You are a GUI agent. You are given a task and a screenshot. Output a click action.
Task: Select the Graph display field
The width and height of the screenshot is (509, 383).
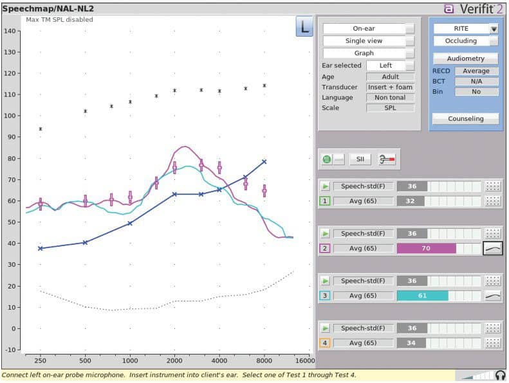click(364, 53)
